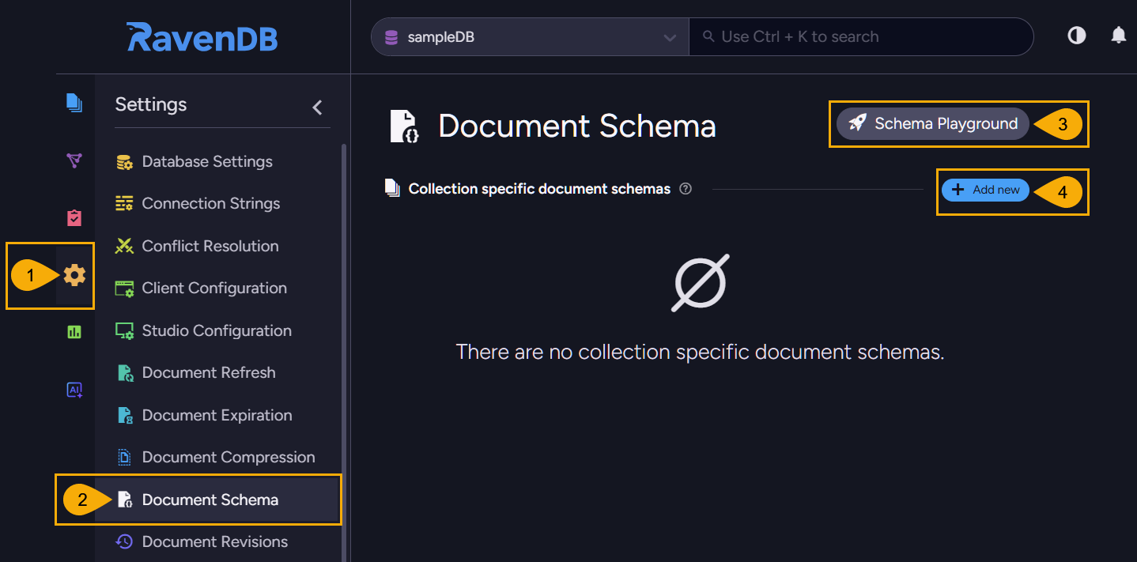Open the pink clipboard Ongoing Tasks icon

[x=74, y=217]
